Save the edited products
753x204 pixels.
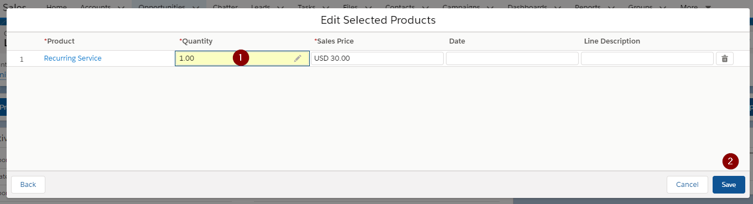[729, 185]
